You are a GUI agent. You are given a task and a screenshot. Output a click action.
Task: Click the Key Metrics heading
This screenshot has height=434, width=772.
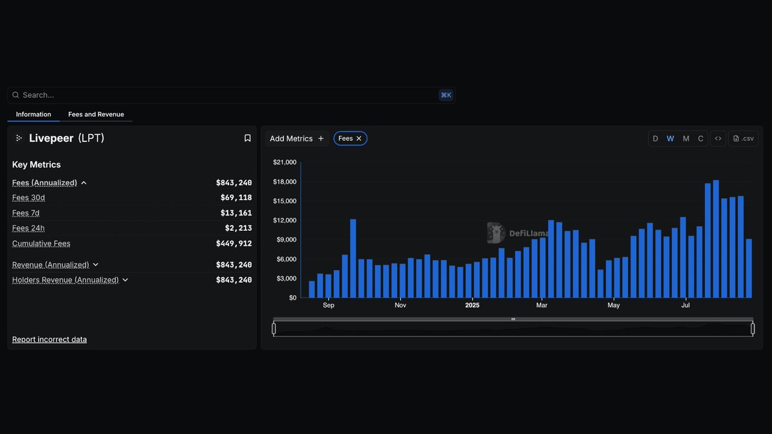click(x=37, y=165)
